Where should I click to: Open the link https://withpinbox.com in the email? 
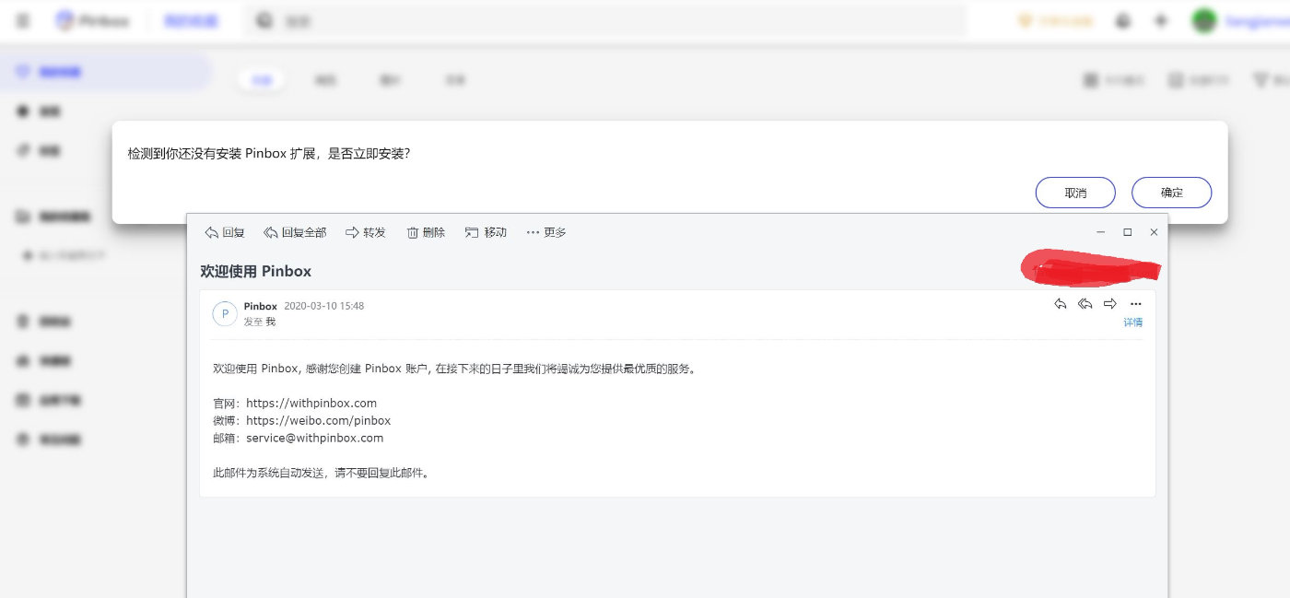310,403
